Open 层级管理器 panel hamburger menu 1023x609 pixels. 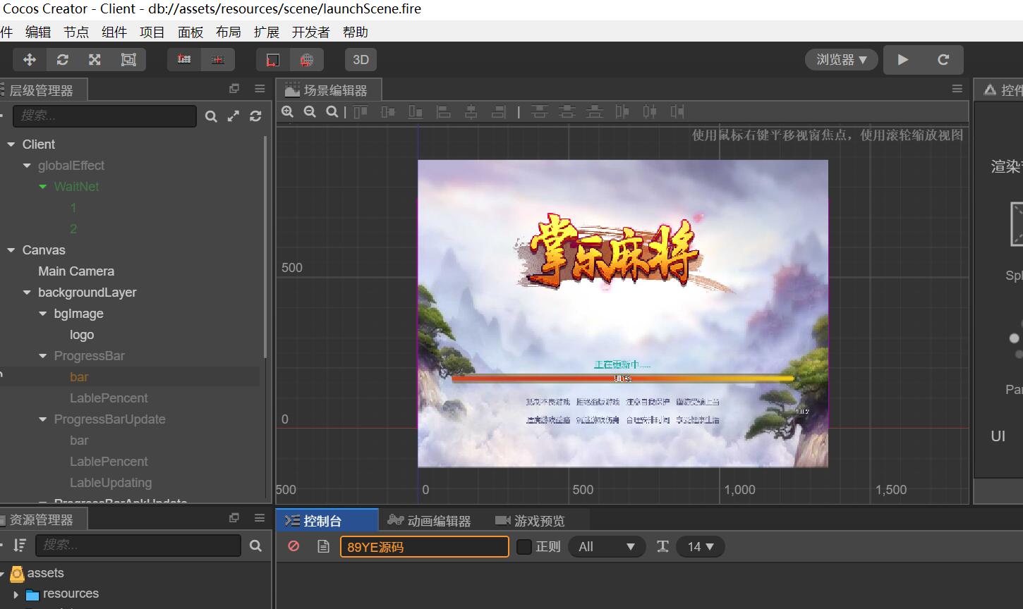(260, 89)
